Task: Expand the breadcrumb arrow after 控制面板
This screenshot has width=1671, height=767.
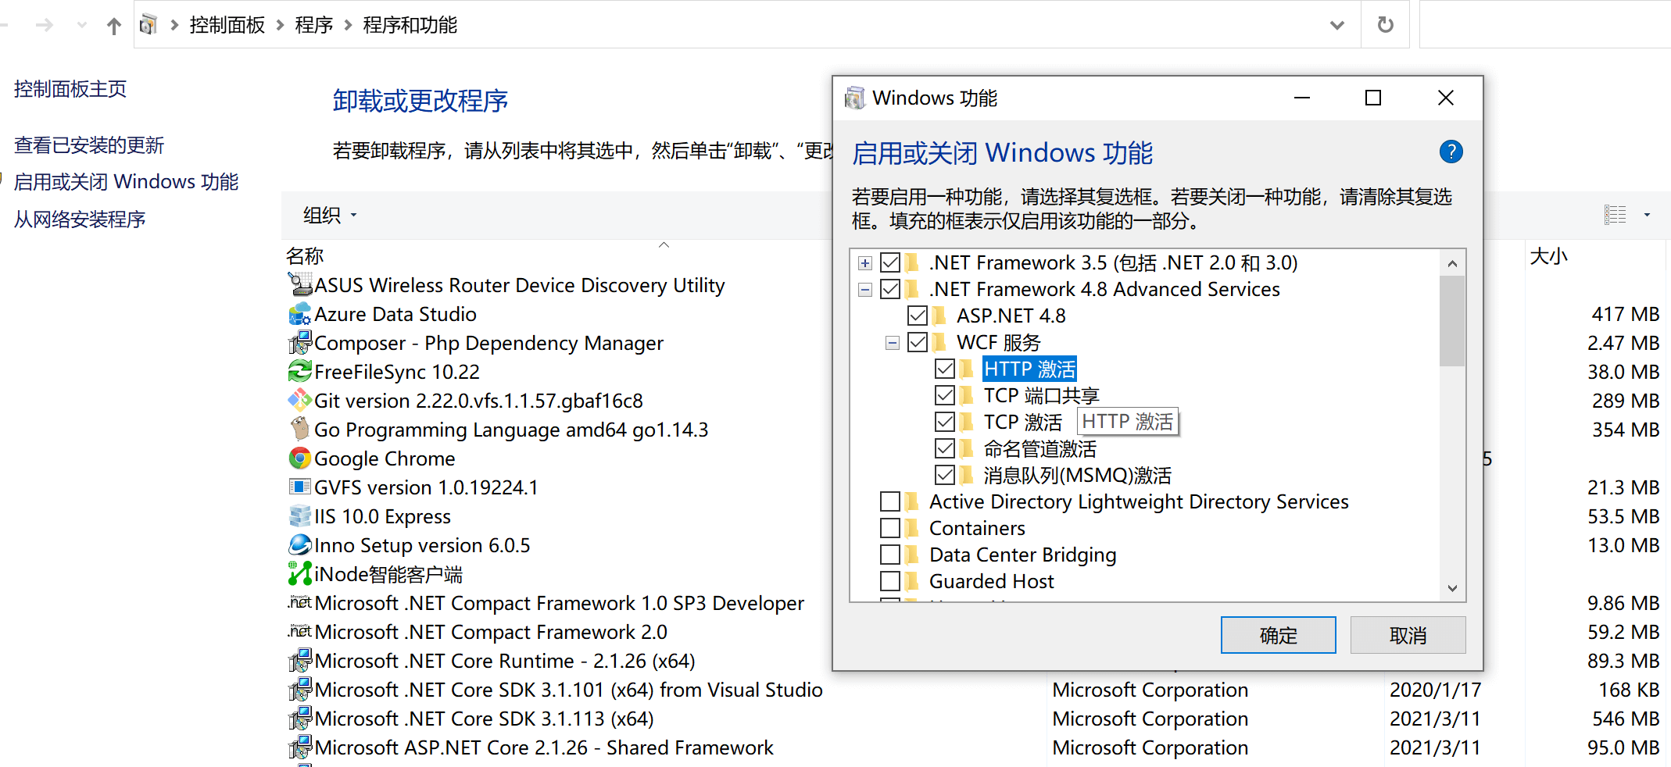Action: point(280,25)
